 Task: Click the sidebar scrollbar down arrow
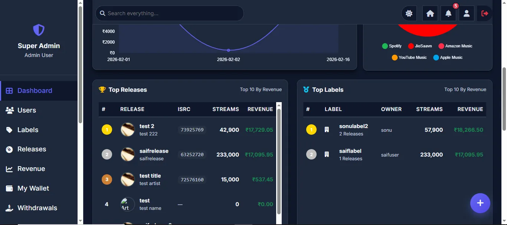click(80, 221)
